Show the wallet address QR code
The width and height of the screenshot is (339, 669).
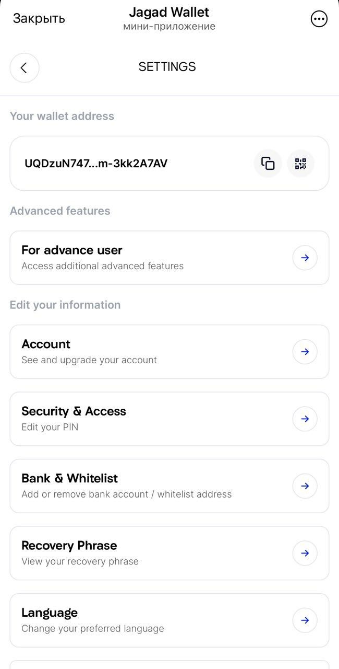tap(301, 163)
